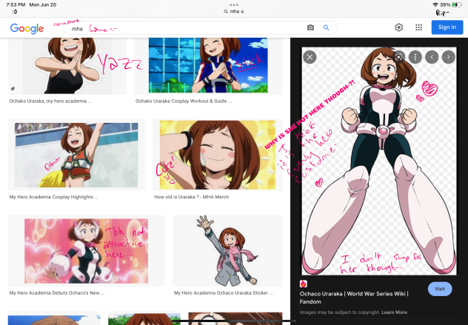This screenshot has height=325, width=468.
Task: Click the large preview image of Ochaco
Action: point(378,161)
